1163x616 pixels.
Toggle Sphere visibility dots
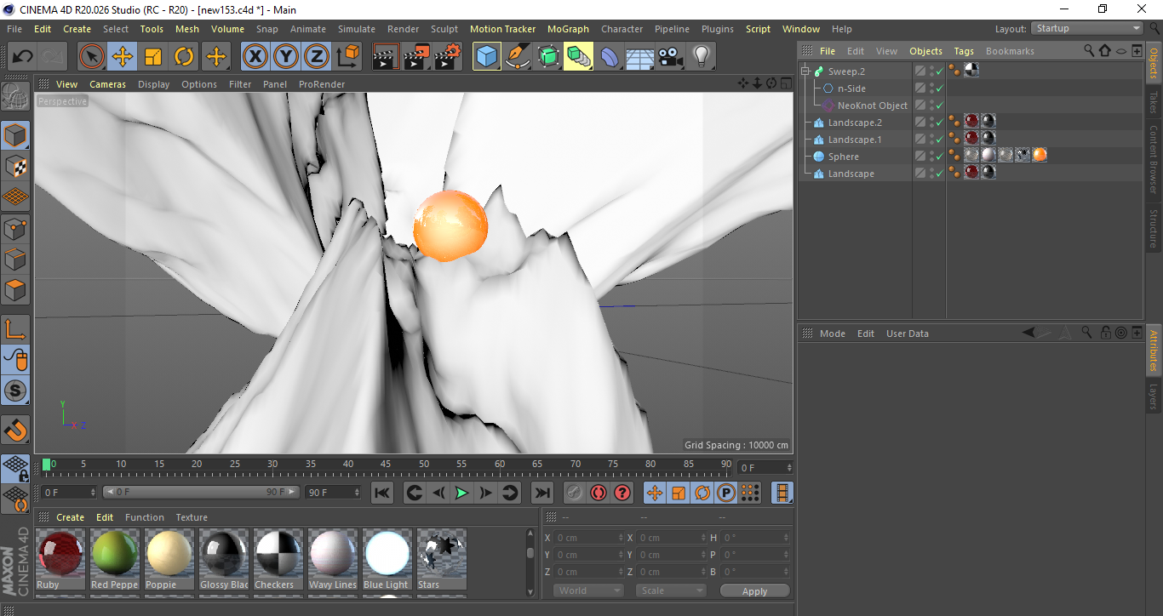(931, 157)
